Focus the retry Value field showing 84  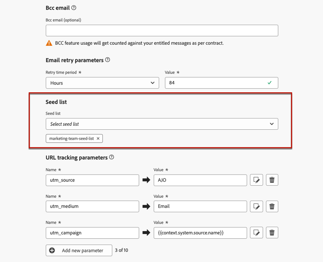click(215, 83)
